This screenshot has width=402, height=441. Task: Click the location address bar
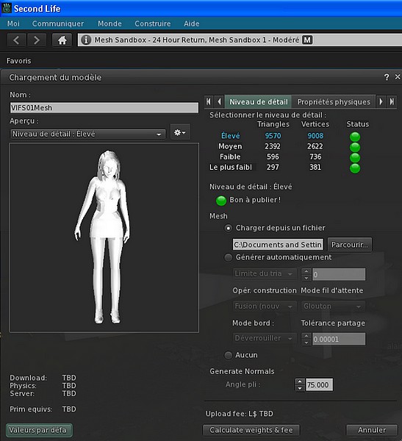(240, 40)
